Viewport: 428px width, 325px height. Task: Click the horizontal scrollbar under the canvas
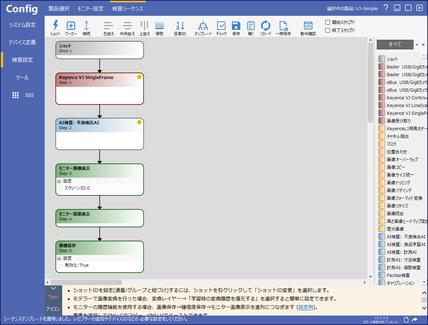pyautogui.click(x=86, y=282)
